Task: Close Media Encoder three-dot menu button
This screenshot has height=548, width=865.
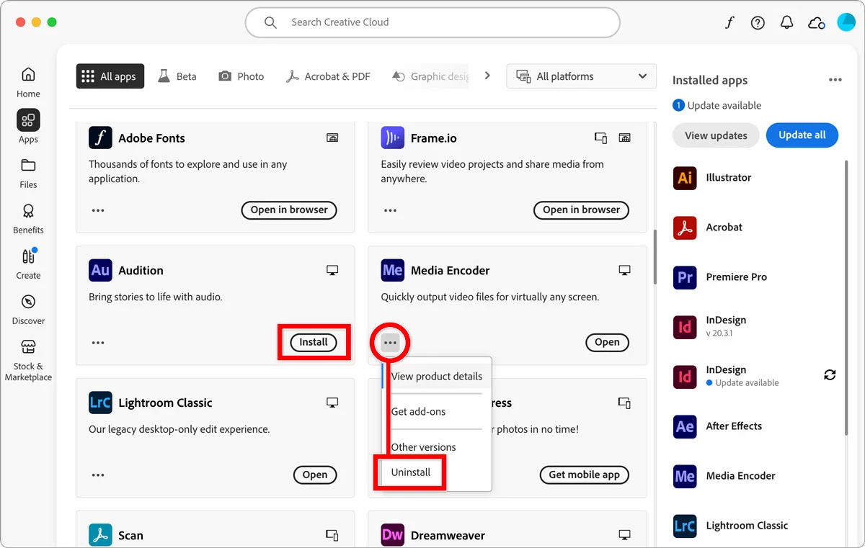Action: [x=390, y=343]
